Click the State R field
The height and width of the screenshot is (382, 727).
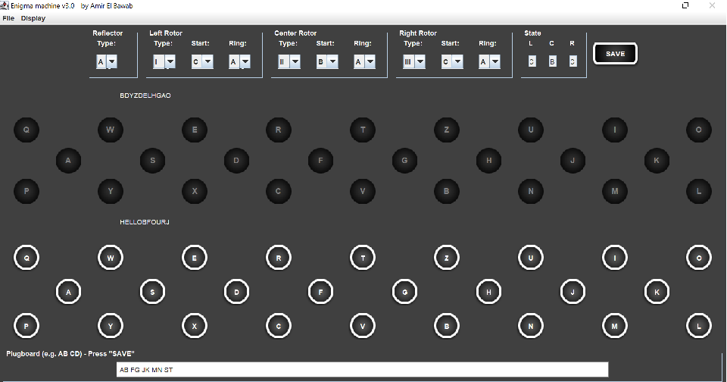point(573,61)
